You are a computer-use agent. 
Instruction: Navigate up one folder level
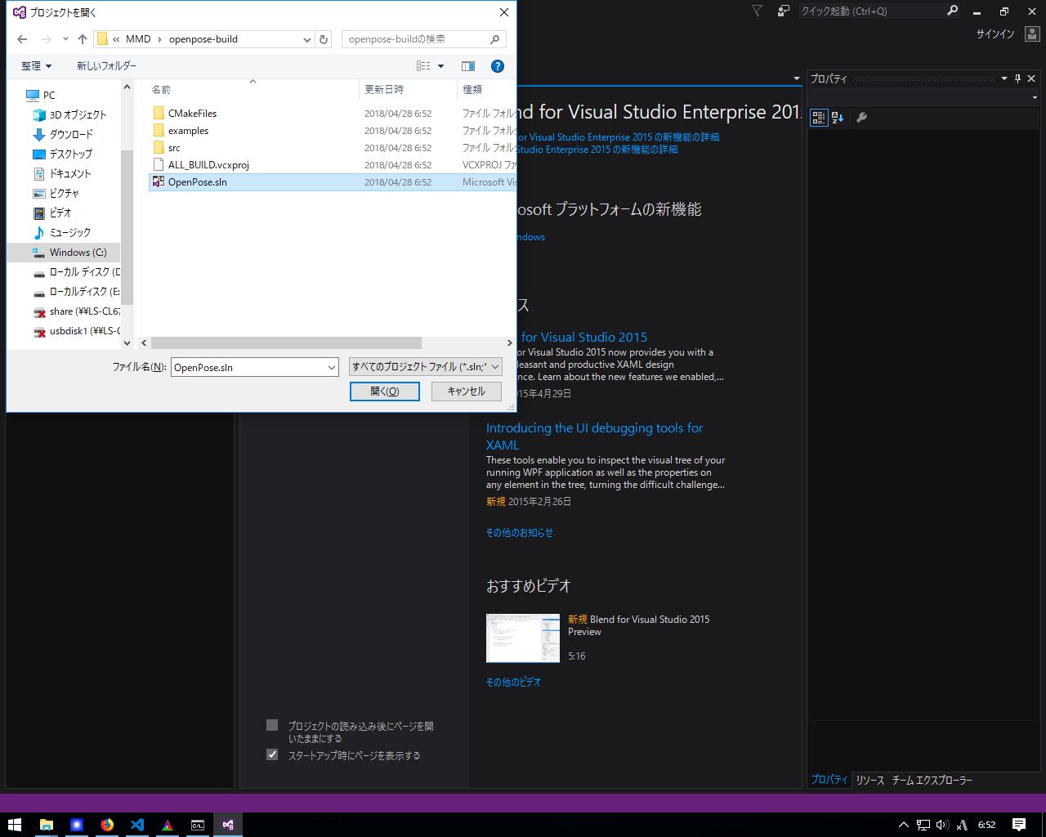coord(83,38)
